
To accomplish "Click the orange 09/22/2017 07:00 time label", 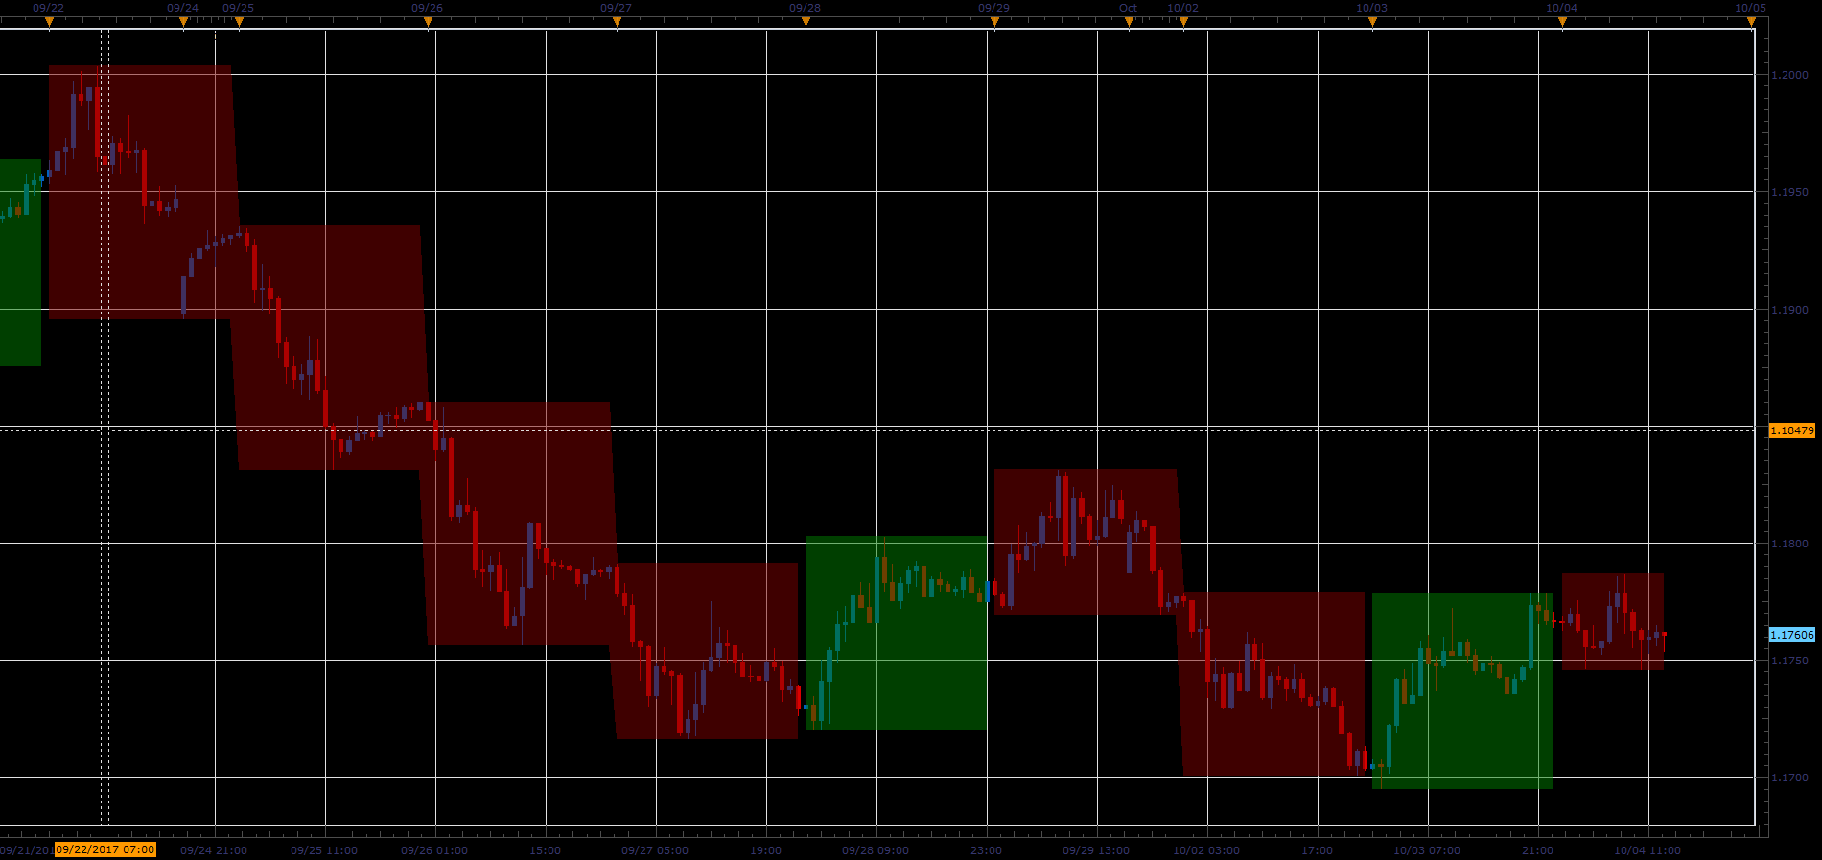I will pyautogui.click(x=105, y=849).
